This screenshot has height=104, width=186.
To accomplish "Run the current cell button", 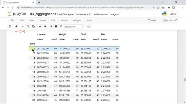I will tap(51, 27).
